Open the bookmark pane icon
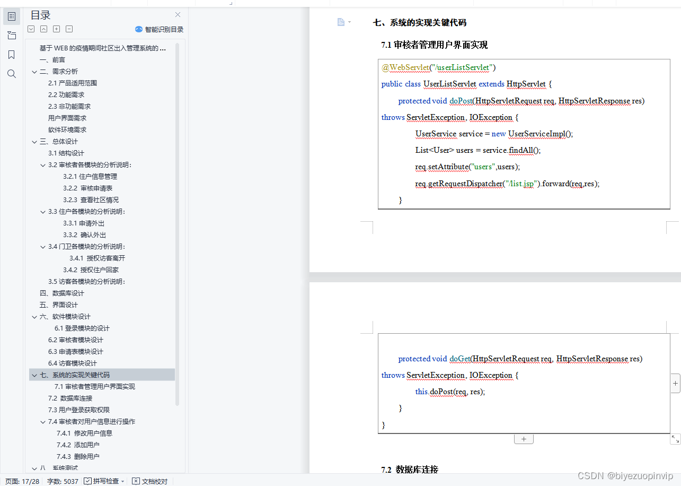Screen dimensions: 681x486 [x=12, y=55]
